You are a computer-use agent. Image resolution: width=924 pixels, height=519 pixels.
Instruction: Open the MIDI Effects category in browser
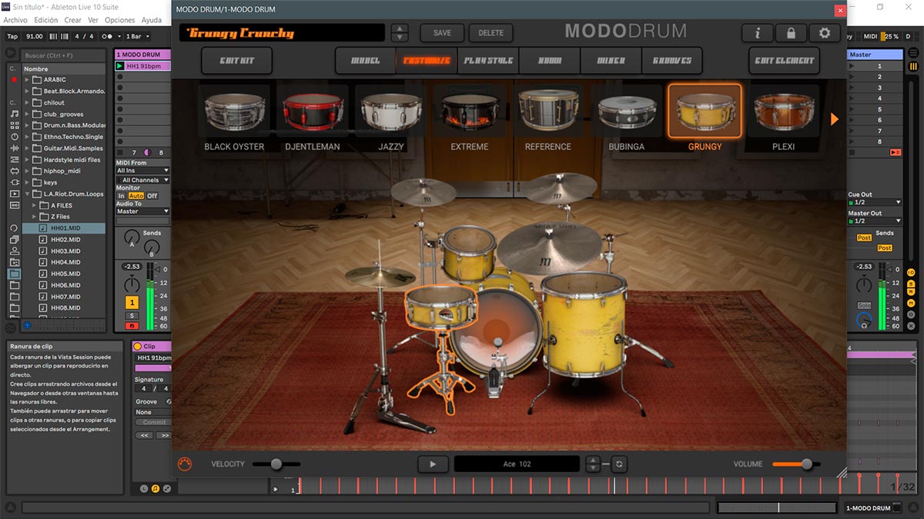pyautogui.click(x=14, y=159)
